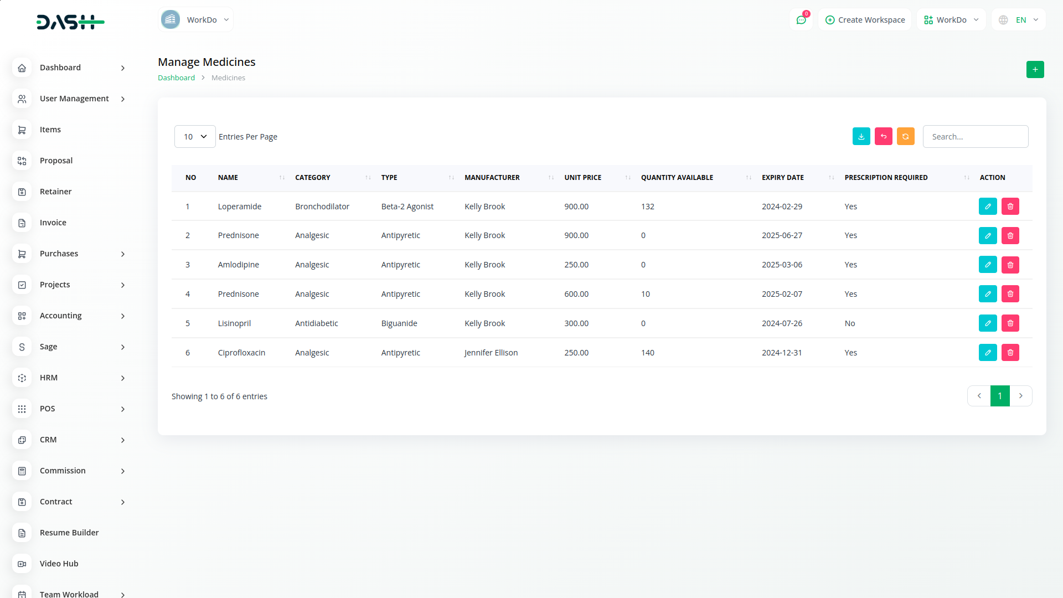Open the Invoice sidebar item
The width and height of the screenshot is (1063, 598).
[53, 223]
